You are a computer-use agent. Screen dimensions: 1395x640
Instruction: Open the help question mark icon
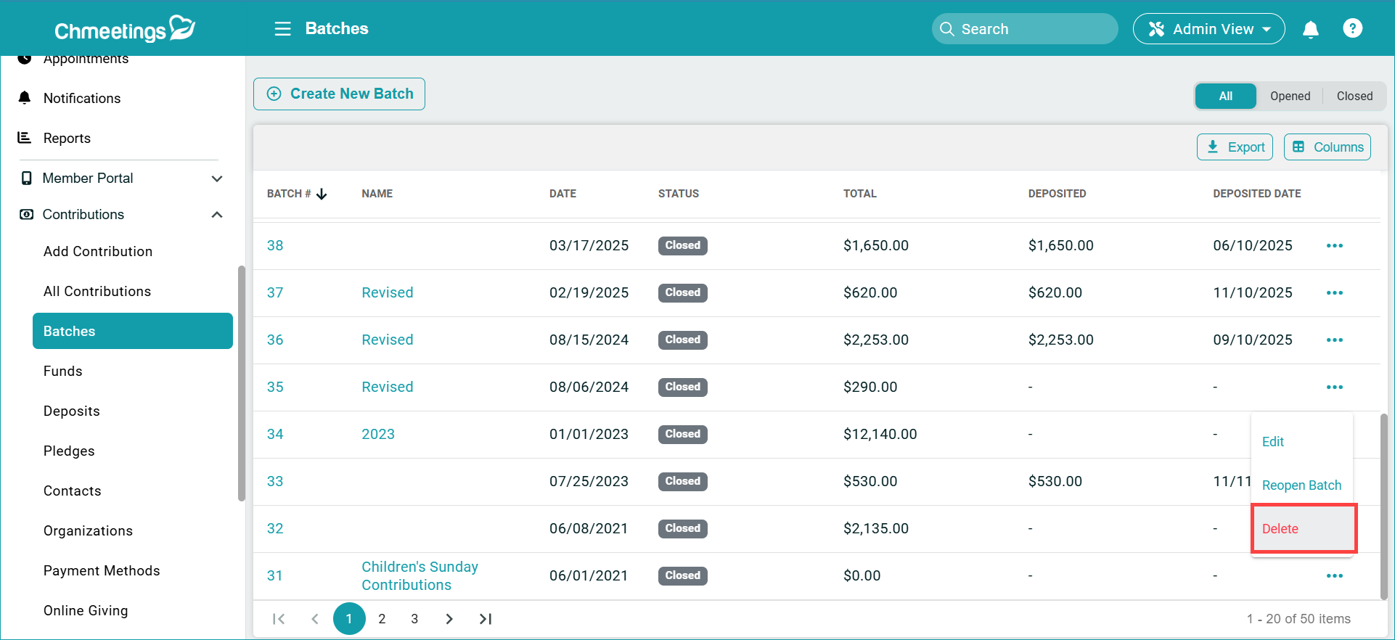[1352, 28]
